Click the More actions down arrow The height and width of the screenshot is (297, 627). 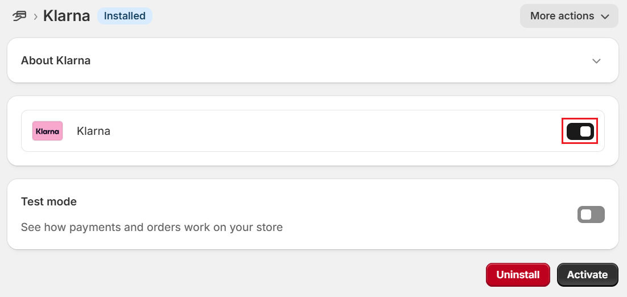coord(605,16)
